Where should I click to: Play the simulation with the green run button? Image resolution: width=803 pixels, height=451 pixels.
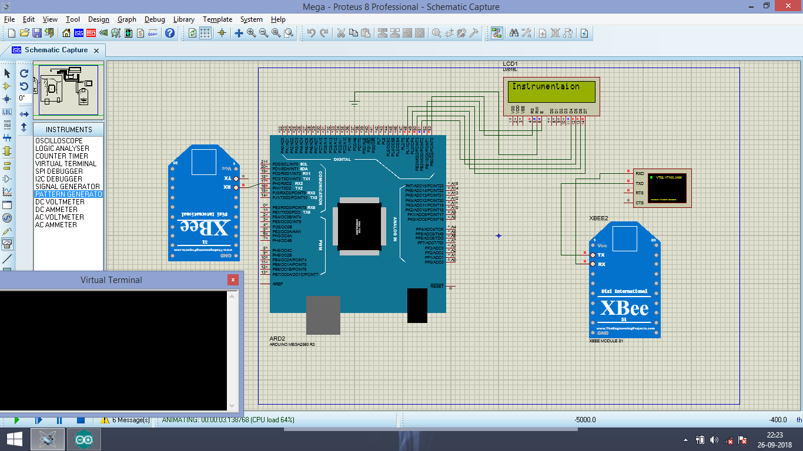17,420
